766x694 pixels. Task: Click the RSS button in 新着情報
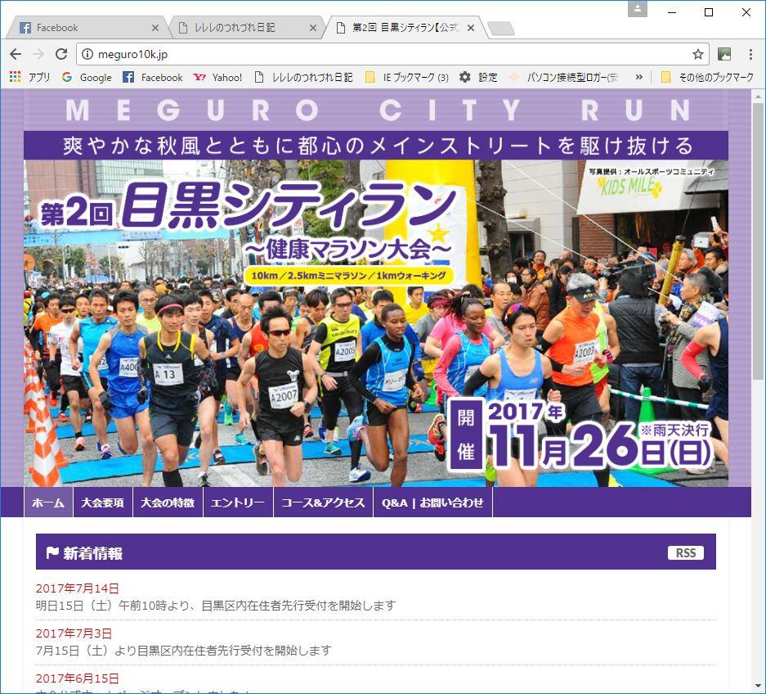click(x=685, y=552)
